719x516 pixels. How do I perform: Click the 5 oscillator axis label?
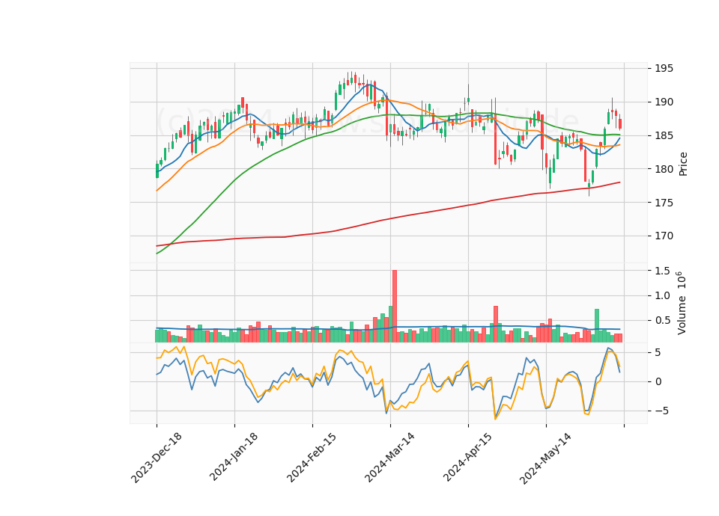click(x=658, y=352)
